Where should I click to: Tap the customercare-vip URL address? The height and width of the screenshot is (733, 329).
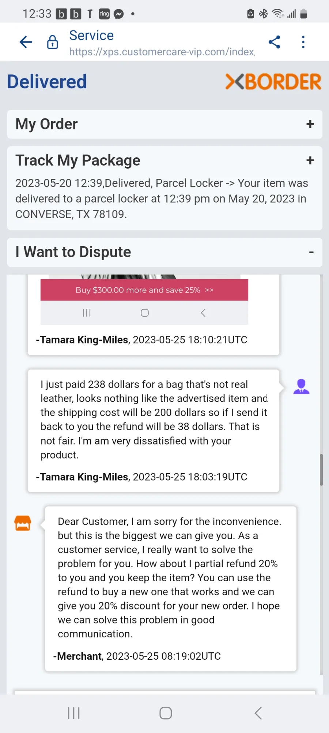(x=162, y=52)
